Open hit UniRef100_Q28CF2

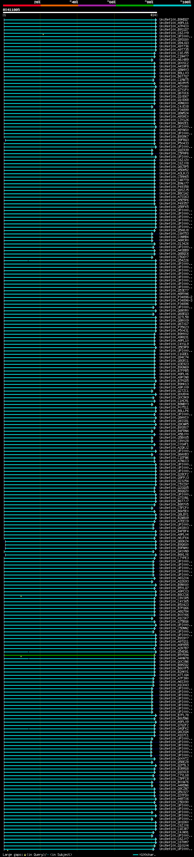[x=174, y=475]
